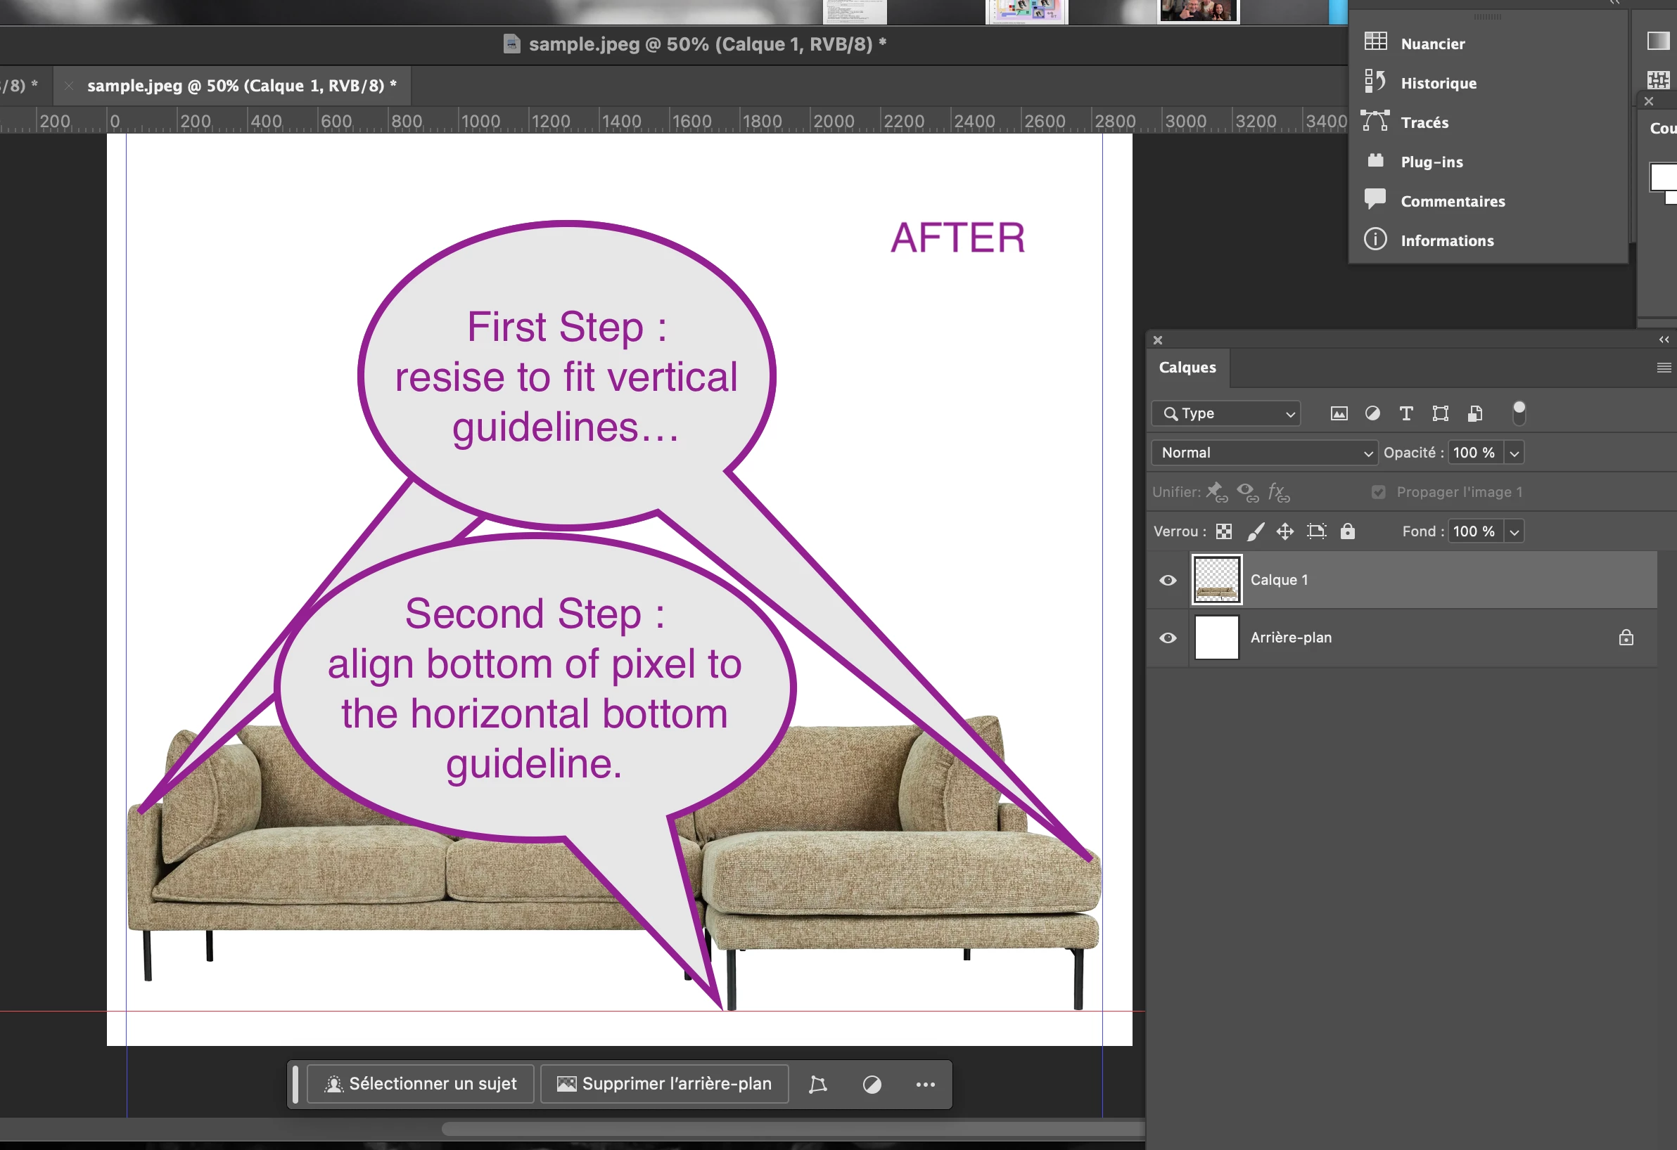Lock image pixels brush icon
The height and width of the screenshot is (1150, 1677).
tap(1256, 531)
